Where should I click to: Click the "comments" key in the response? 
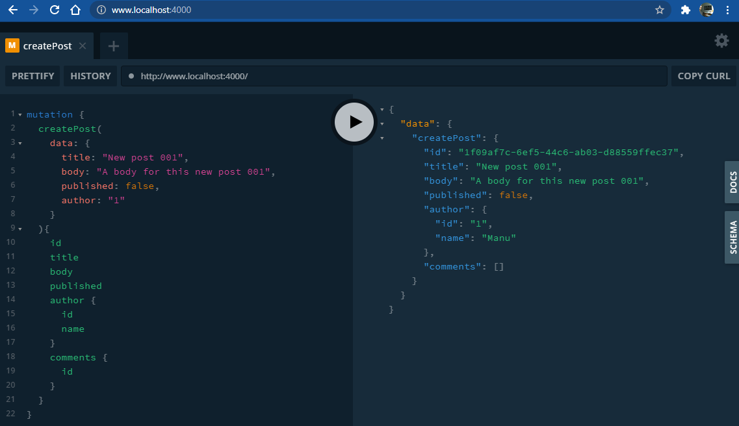[x=452, y=266]
